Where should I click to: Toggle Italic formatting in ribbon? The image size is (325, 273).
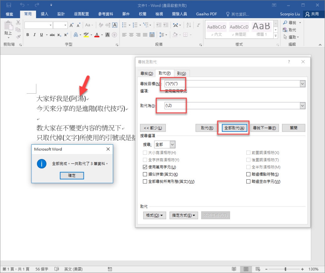coord(34,35)
